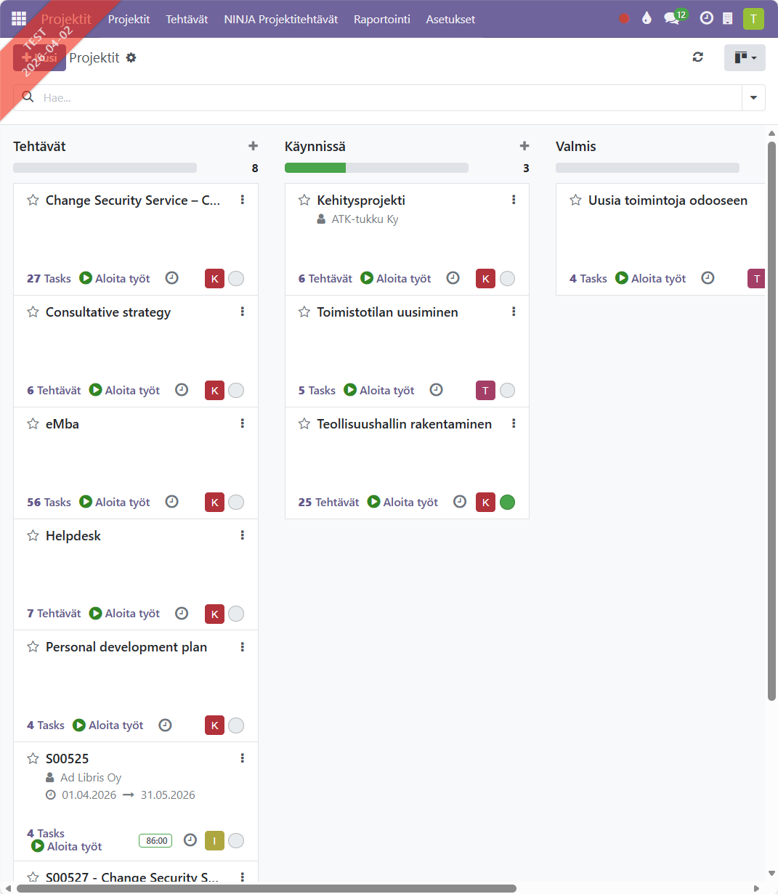Click the green status circle on Teollisuushallin rakentaminen
Screen dimensions: 778x894
click(508, 502)
